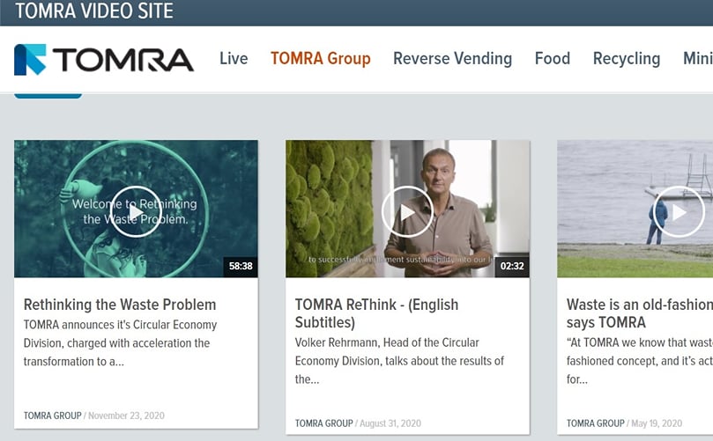The width and height of the screenshot is (713, 441).
Task: Click TOMRA GROUP label dated May 19, 2020
Action: tap(595, 423)
